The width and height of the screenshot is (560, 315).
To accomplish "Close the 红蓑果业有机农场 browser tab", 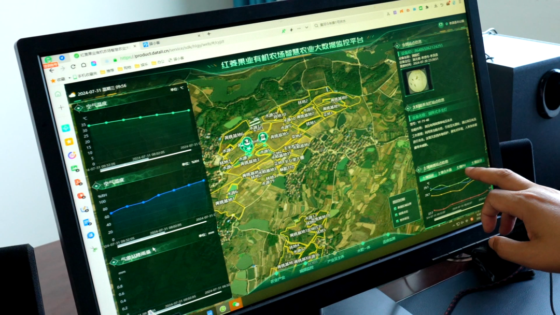I will coord(135,46).
